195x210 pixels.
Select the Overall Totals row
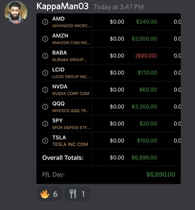coord(63,158)
